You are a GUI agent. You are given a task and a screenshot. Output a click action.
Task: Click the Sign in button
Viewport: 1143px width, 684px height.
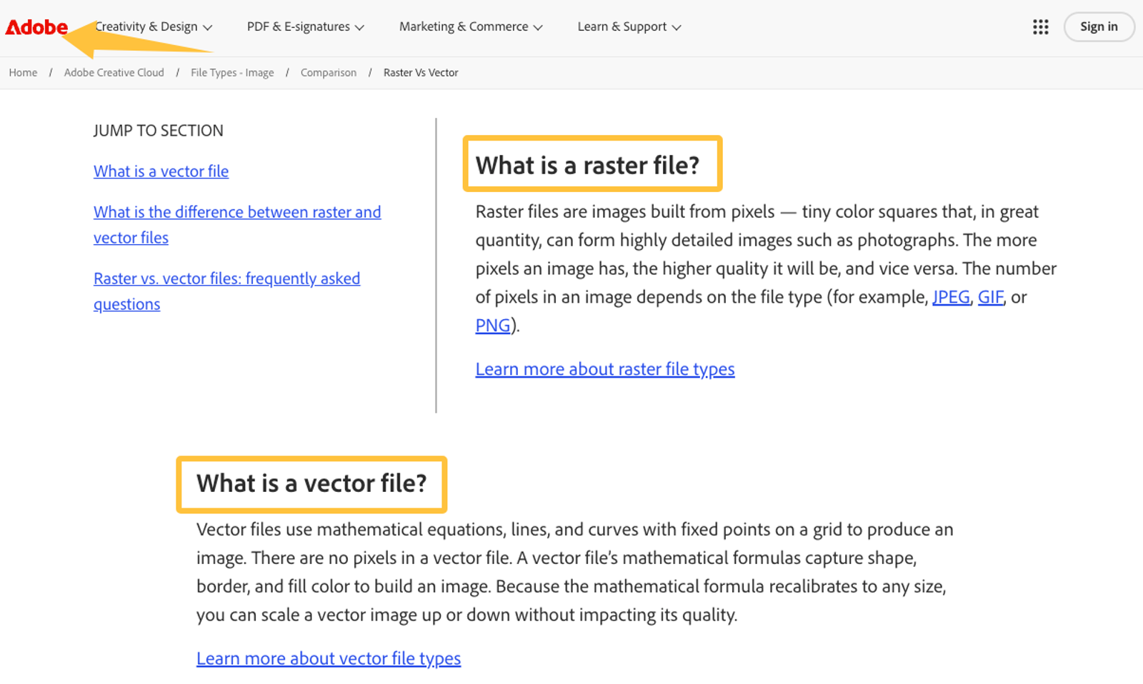click(x=1099, y=27)
